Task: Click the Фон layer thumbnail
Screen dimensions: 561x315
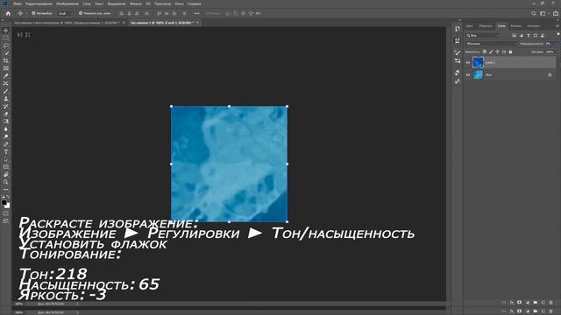Action: (478, 75)
